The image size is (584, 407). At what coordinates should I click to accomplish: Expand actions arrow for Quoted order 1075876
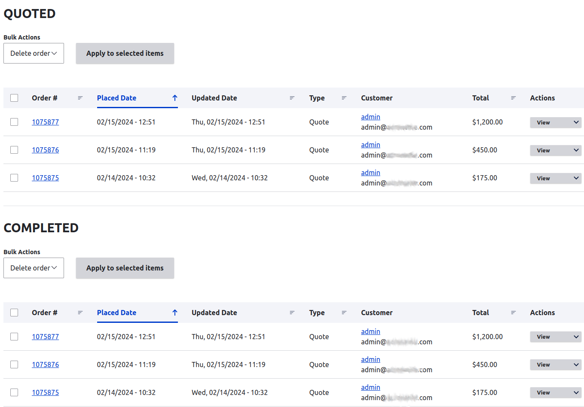click(x=576, y=150)
